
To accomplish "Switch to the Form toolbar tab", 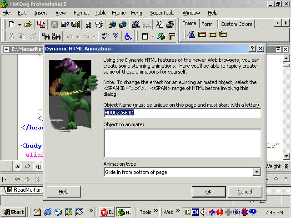I will pyautogui.click(x=207, y=24).
